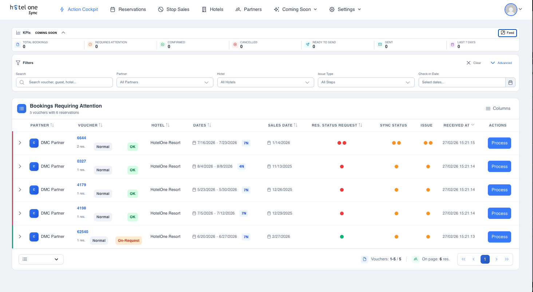The image size is (533, 292).
Task: Click the search magnifier in the Search field
Action: [22, 82]
